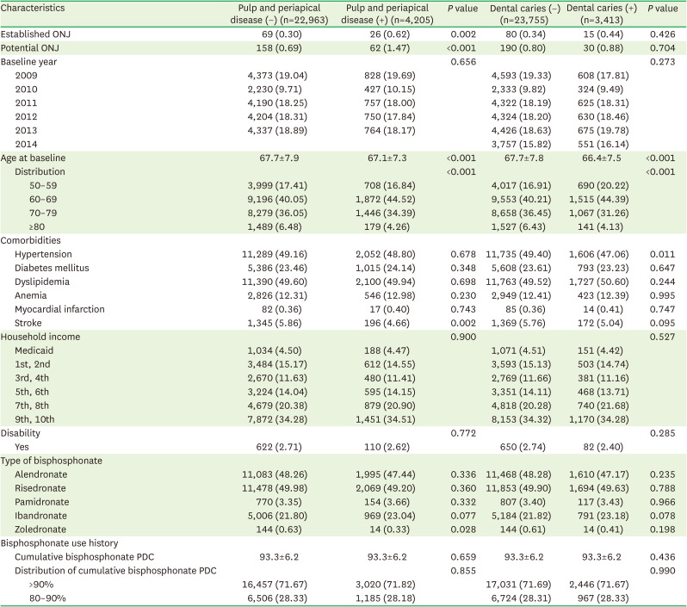687x607 pixels.
Task: Click the value '1,067 (31.26)' for 70–79
Action: pos(598,213)
